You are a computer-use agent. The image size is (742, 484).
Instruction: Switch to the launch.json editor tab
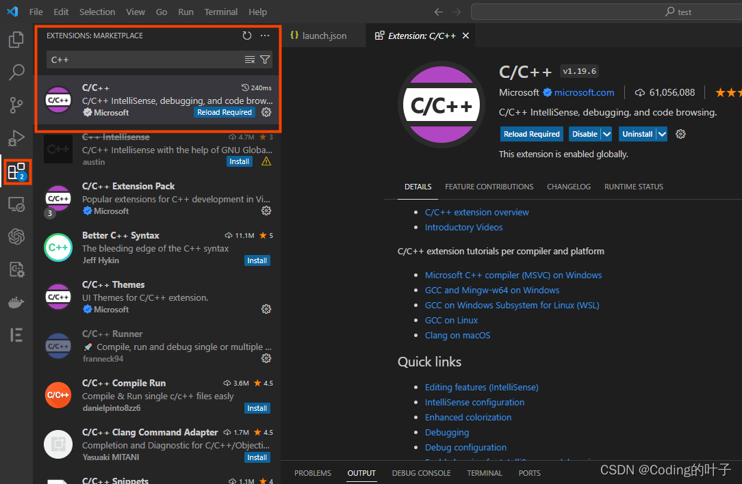point(322,35)
